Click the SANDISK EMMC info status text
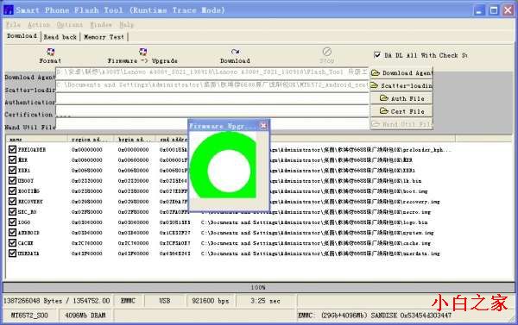The image size is (518, 325). coord(375,316)
